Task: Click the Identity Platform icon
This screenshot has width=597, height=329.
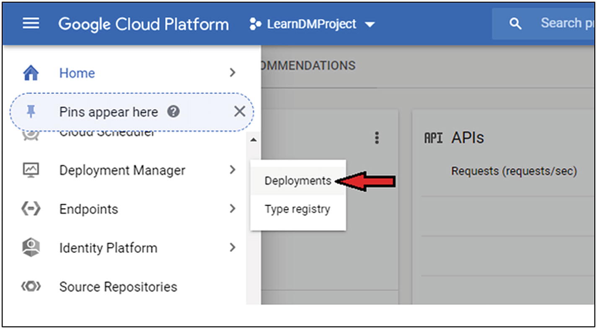Action: point(31,247)
